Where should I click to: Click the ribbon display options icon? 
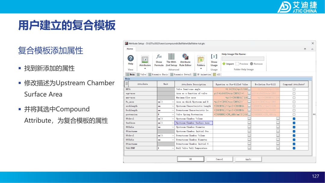pos(305,49)
